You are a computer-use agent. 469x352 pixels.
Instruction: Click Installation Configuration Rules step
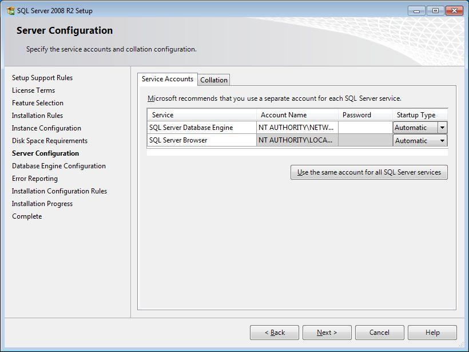coord(59,191)
